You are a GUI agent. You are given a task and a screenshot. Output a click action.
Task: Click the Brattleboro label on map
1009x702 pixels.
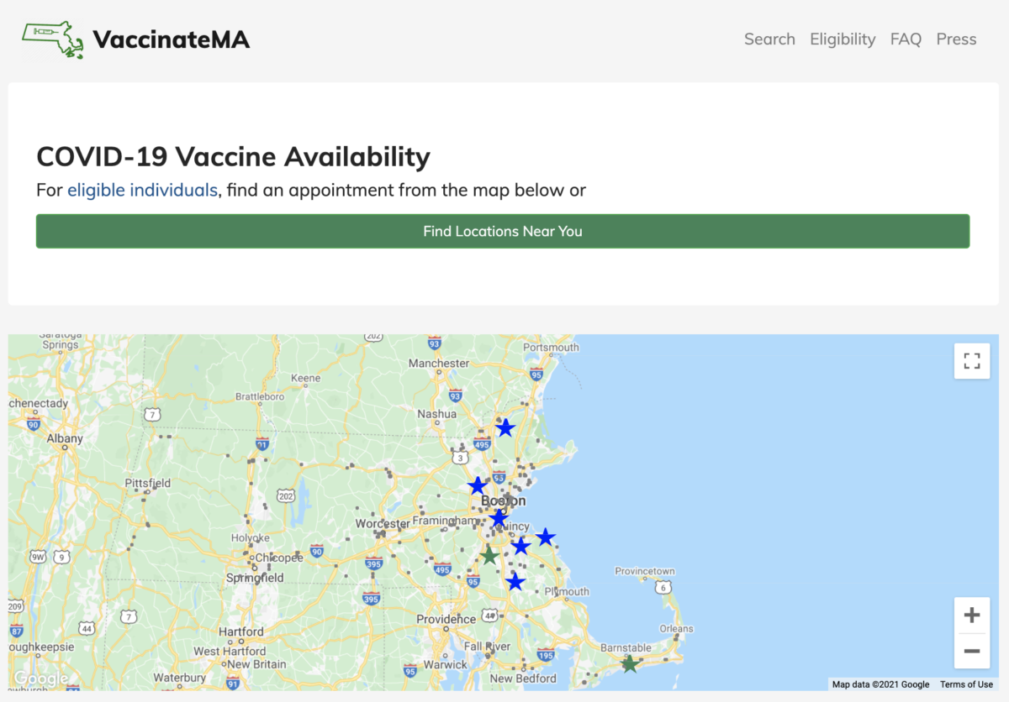260,396
